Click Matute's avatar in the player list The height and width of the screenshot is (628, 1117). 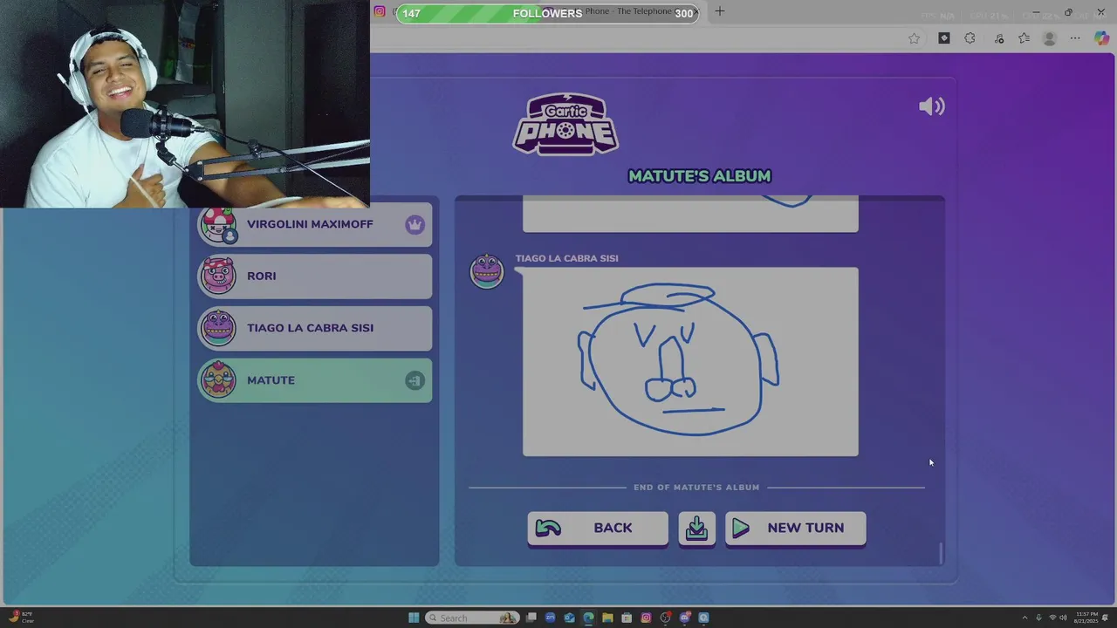point(218,380)
